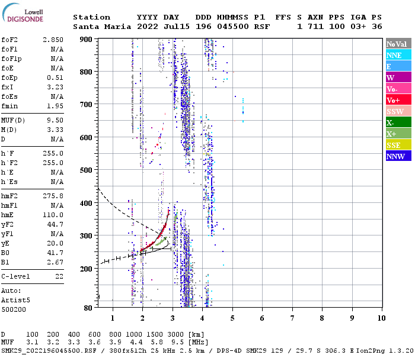Select the X+ legend swatch
This screenshot has height=355, width=415.
coord(398,133)
